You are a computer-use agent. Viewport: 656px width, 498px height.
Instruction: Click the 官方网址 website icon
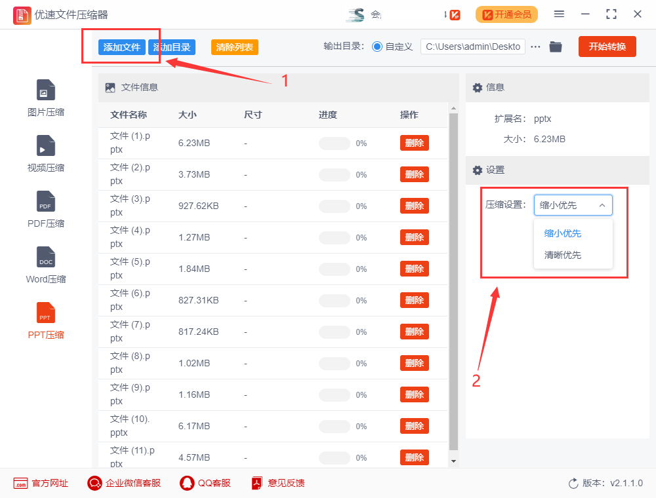coord(20,484)
